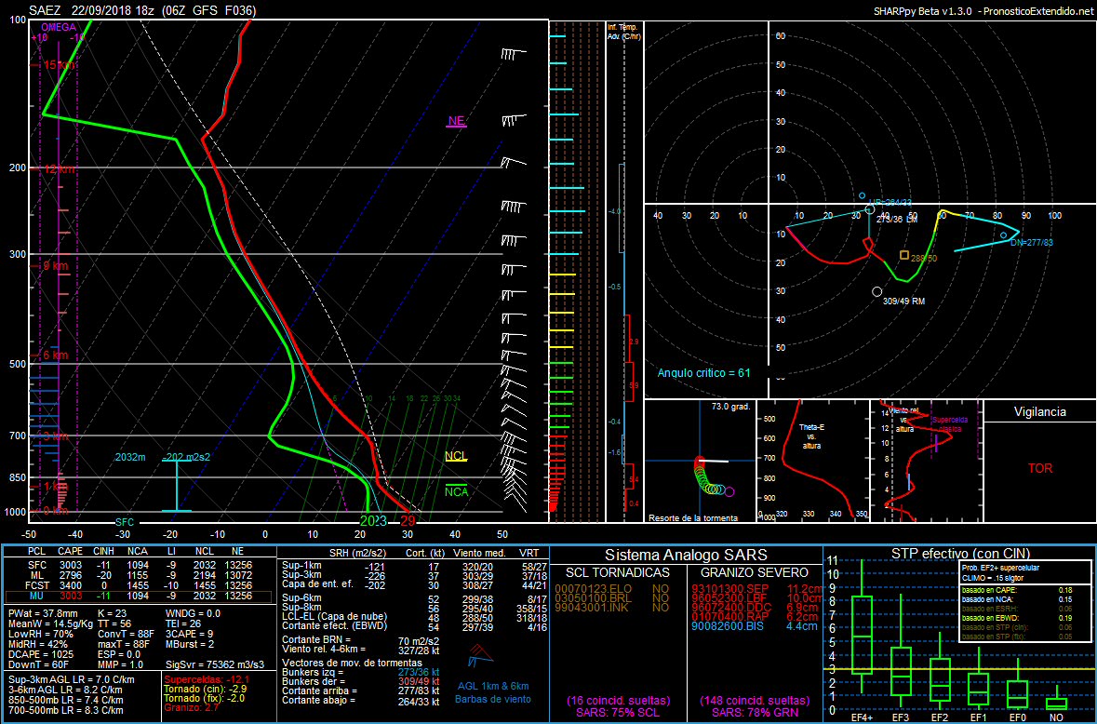The height and width of the screenshot is (724, 1097).
Task: Click the SARS: 75% SCL result
Action: pos(617,712)
